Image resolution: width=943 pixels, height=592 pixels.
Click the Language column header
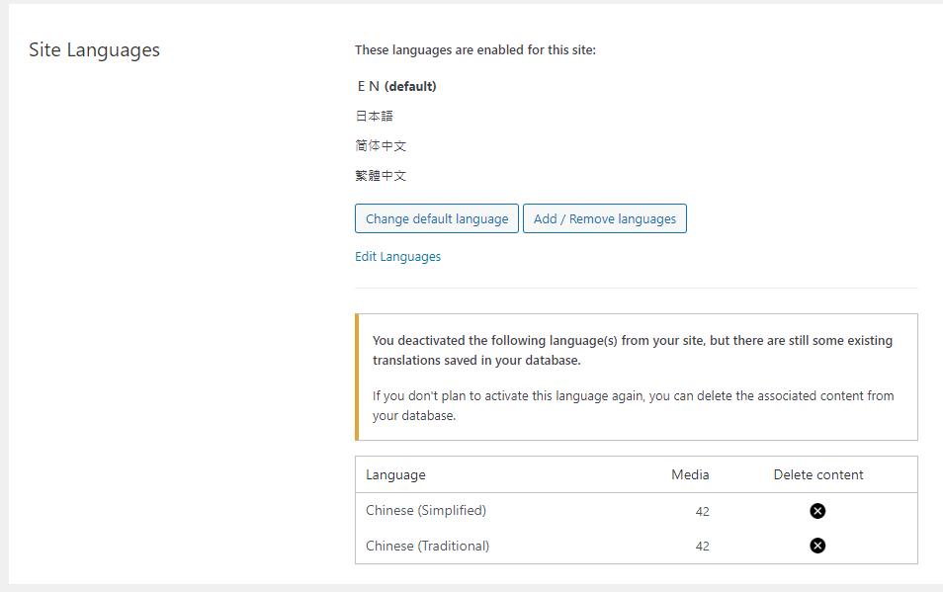click(x=395, y=474)
